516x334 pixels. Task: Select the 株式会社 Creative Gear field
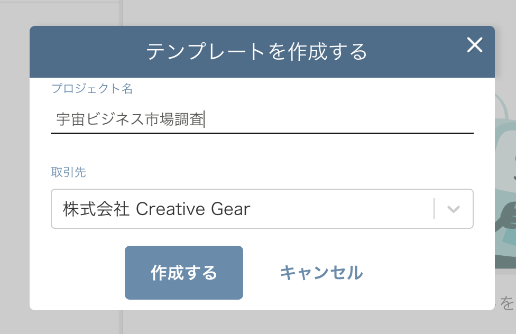(238, 209)
